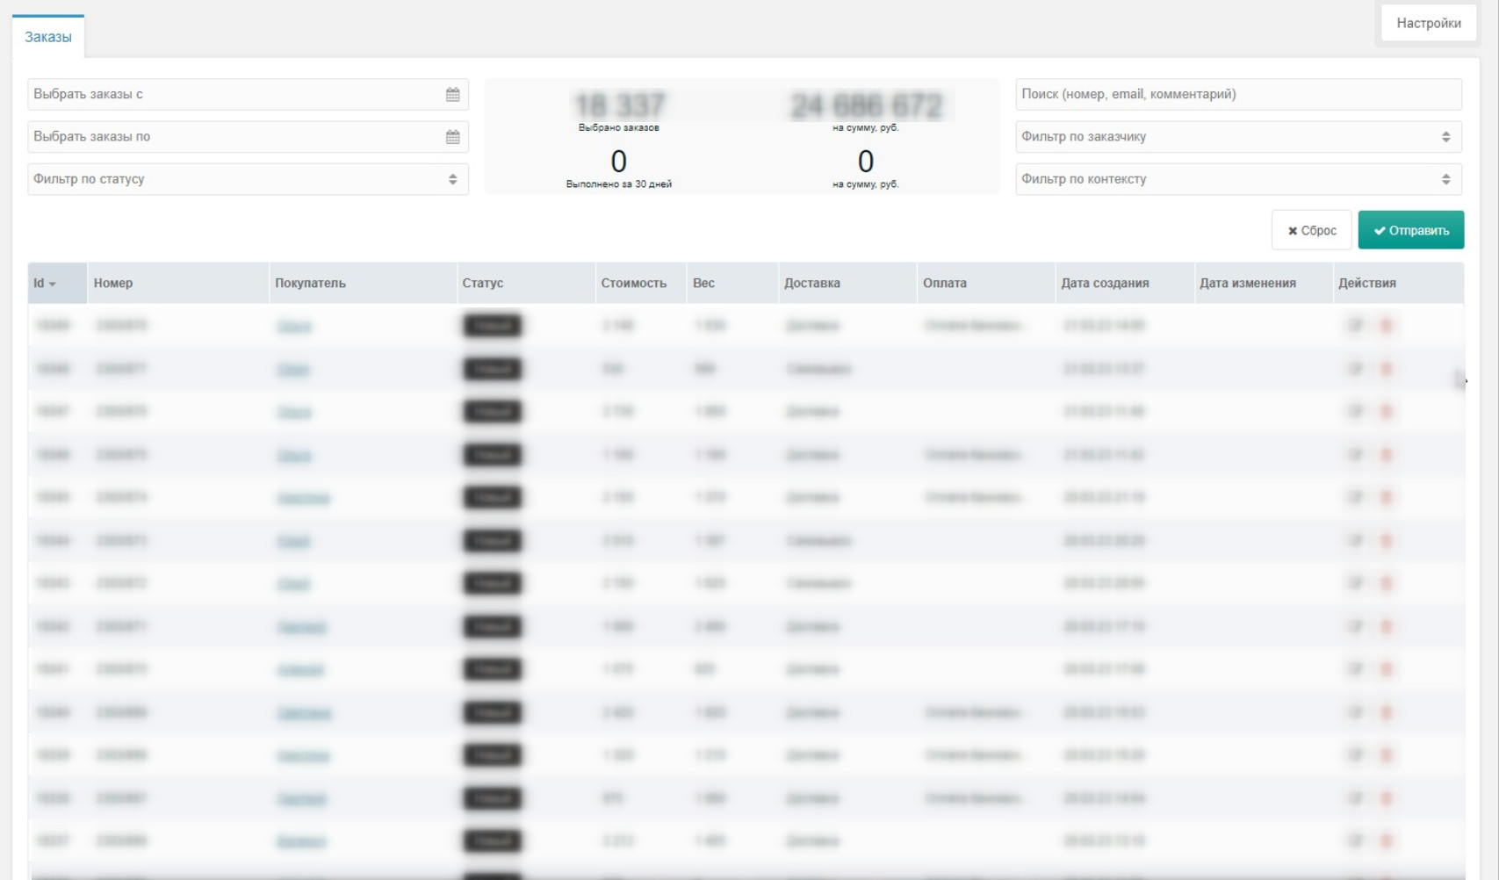Reset filters with 'Сброс' button
This screenshot has width=1499, height=880.
tap(1311, 231)
